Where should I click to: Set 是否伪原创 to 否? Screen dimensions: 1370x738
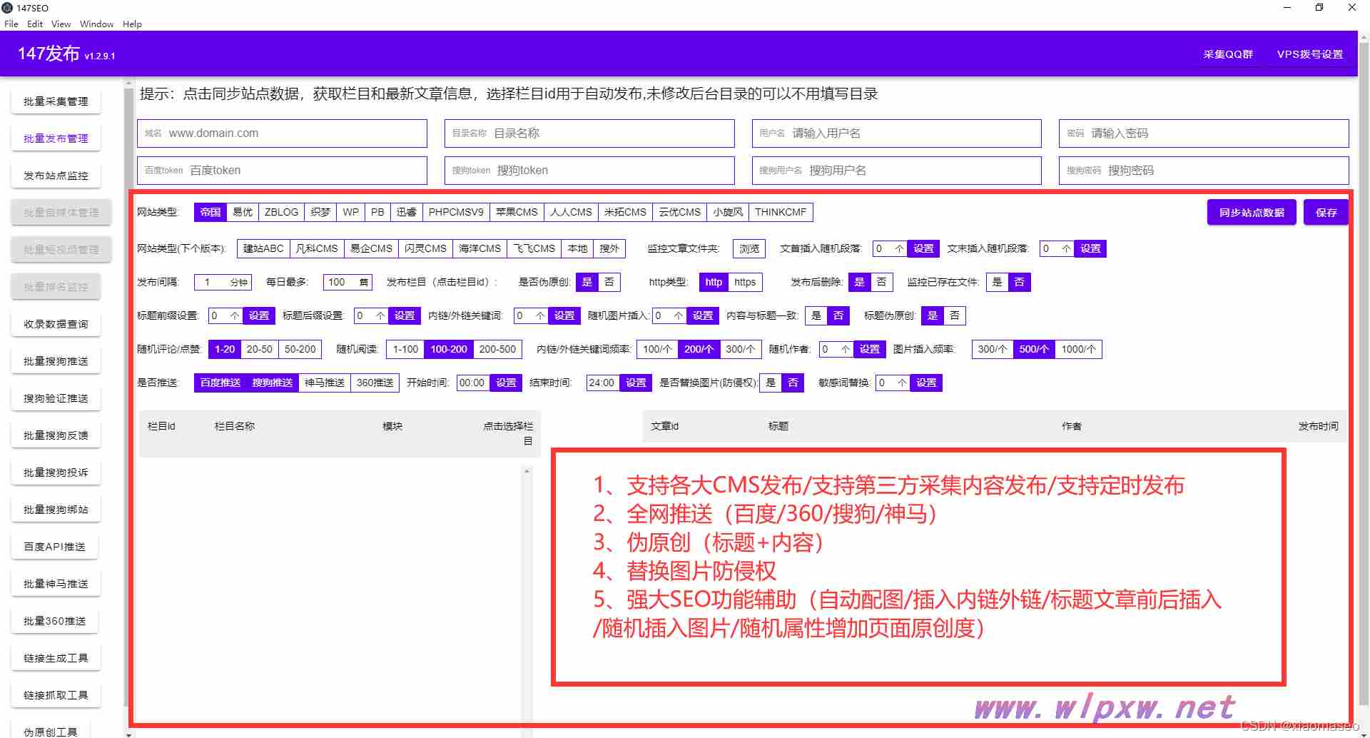point(609,282)
